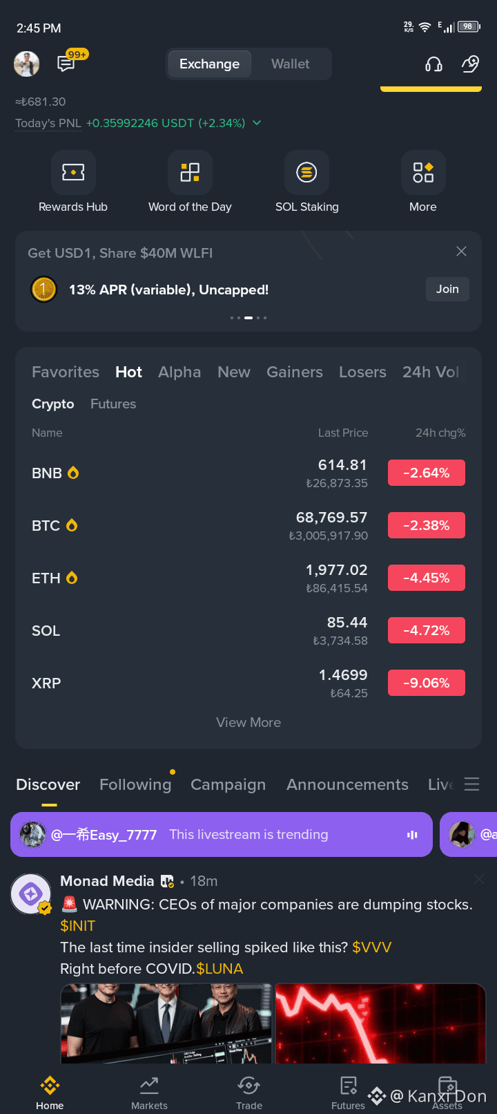
Task: Open the More shortcuts grid icon
Action: tap(423, 172)
